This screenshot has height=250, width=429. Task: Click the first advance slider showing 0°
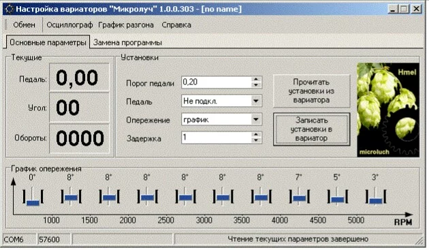33,197
